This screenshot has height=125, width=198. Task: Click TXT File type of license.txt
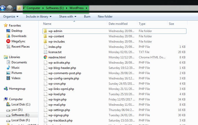144,52
